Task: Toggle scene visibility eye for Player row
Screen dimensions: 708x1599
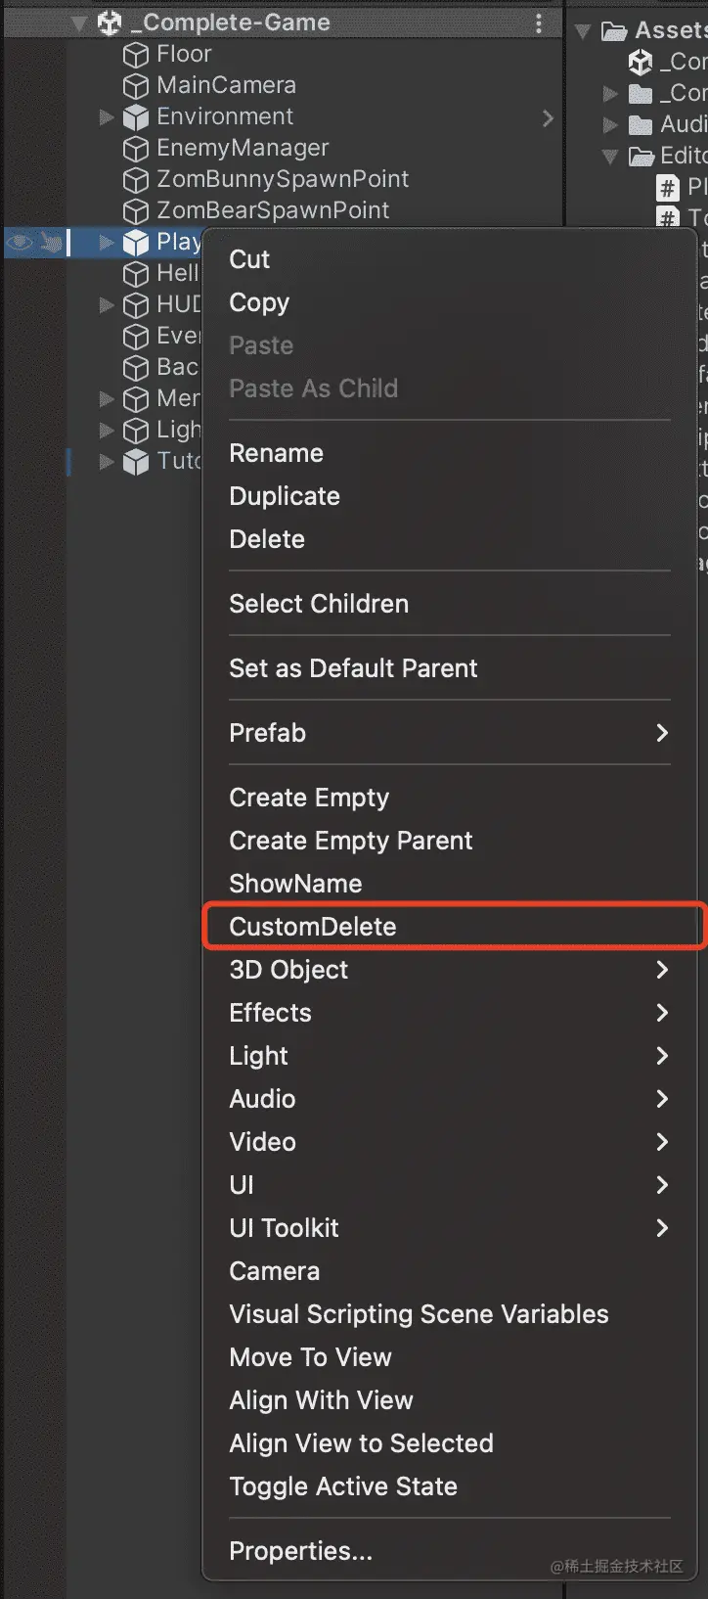Action: coord(21,242)
